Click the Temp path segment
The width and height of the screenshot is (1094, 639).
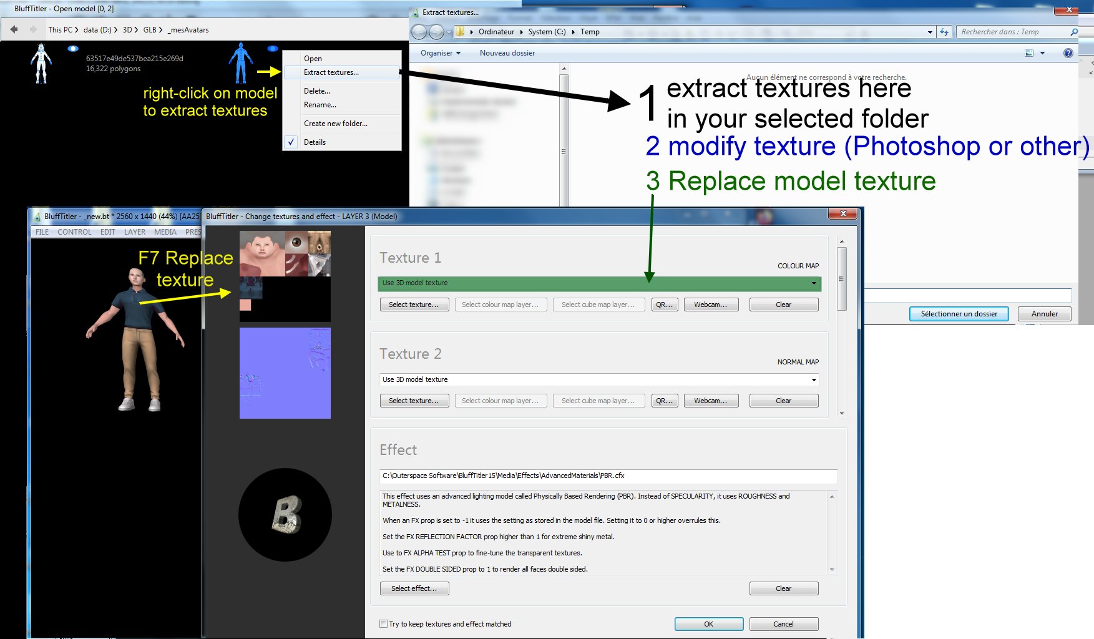pos(590,32)
